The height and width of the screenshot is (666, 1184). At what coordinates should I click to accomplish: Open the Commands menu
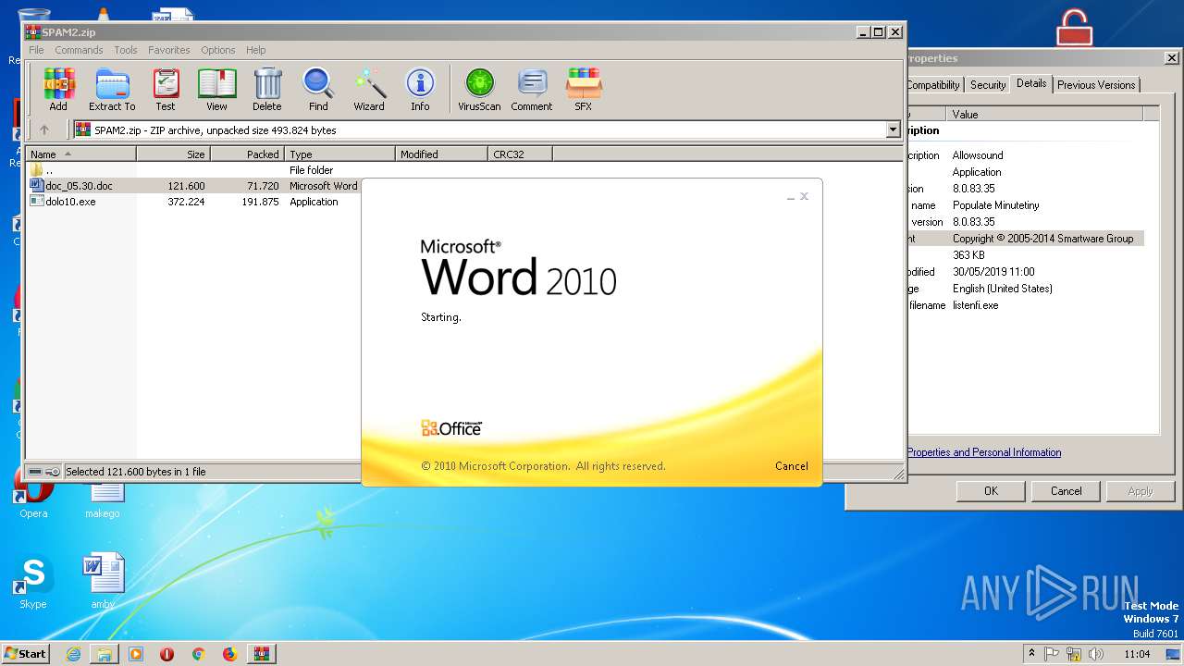point(79,50)
